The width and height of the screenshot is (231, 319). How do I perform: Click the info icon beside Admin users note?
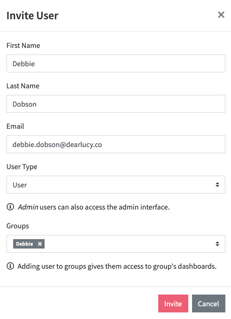point(10,207)
